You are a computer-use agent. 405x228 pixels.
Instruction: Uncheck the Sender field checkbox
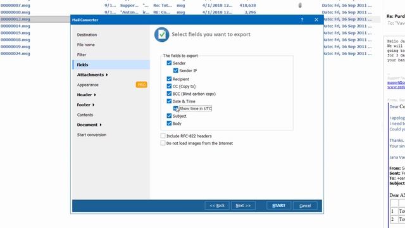click(x=169, y=63)
